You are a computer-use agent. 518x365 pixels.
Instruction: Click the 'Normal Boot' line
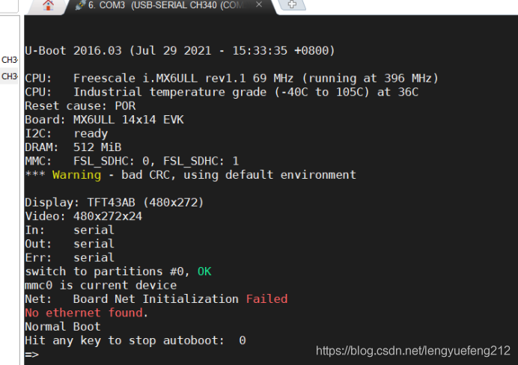pyautogui.click(x=63, y=327)
